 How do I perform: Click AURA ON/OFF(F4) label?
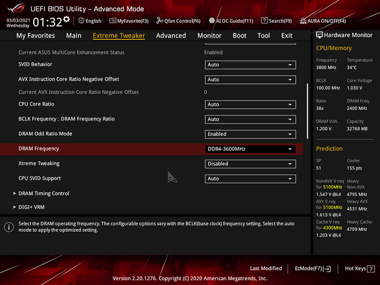tap(327, 21)
